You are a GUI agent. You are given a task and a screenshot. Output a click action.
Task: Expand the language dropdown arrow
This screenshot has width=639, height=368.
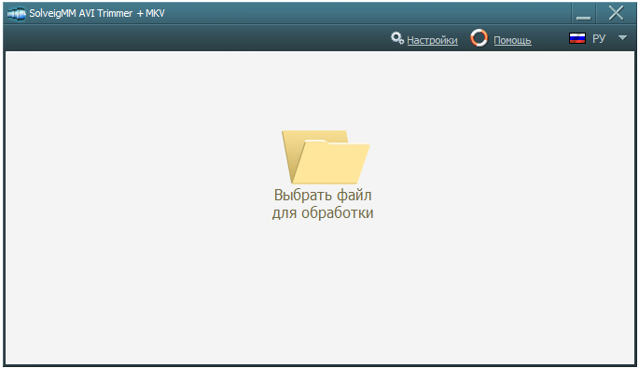[x=622, y=38]
